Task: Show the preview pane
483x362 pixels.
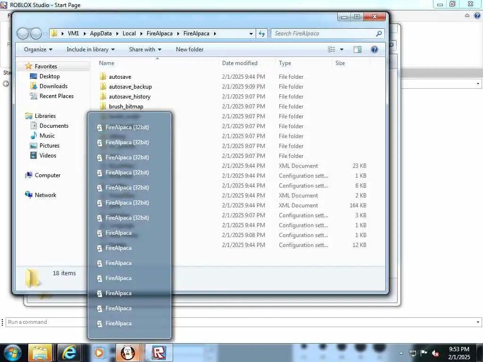Action: [358, 49]
